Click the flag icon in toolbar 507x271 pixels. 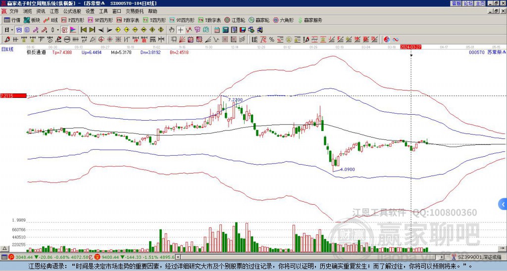[x=73, y=30]
